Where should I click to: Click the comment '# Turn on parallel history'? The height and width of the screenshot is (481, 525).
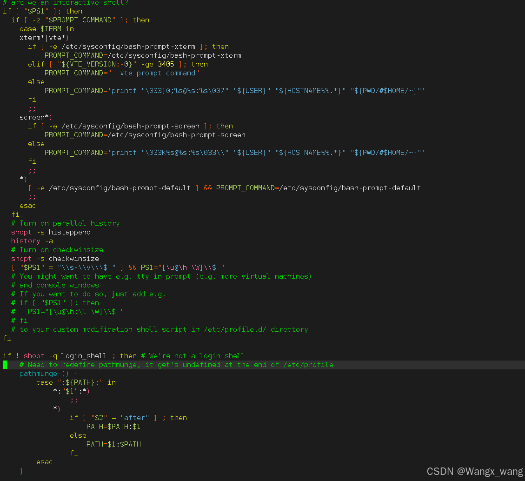(x=65, y=223)
